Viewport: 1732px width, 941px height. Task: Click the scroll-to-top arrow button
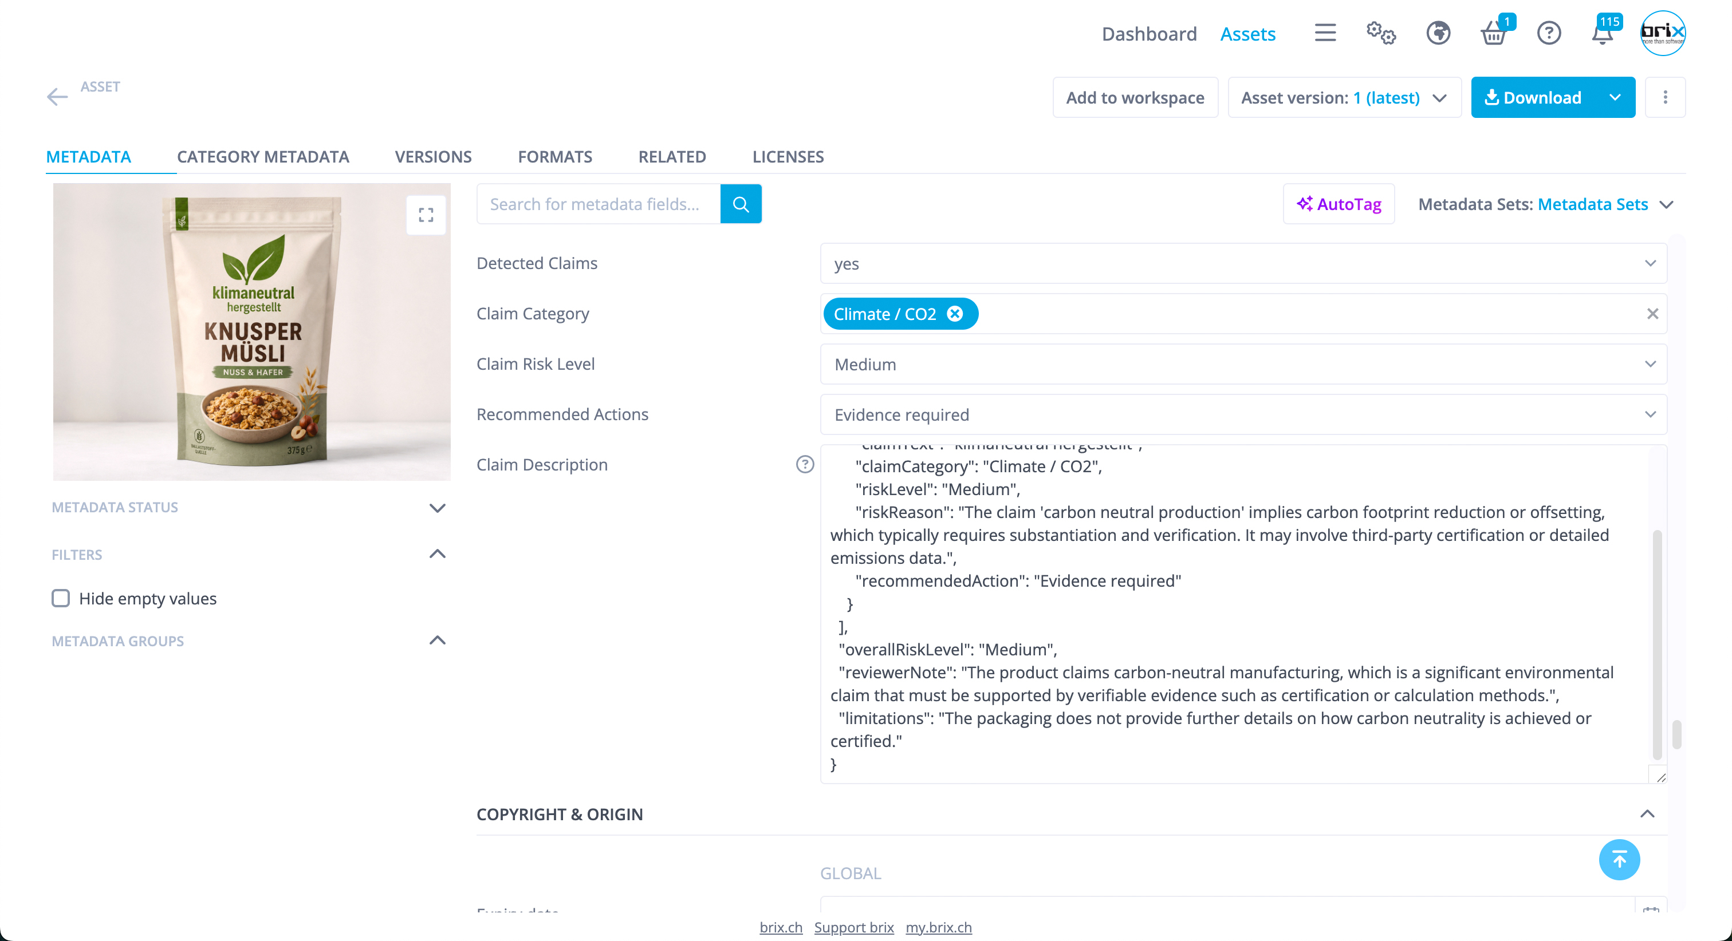coord(1619,860)
